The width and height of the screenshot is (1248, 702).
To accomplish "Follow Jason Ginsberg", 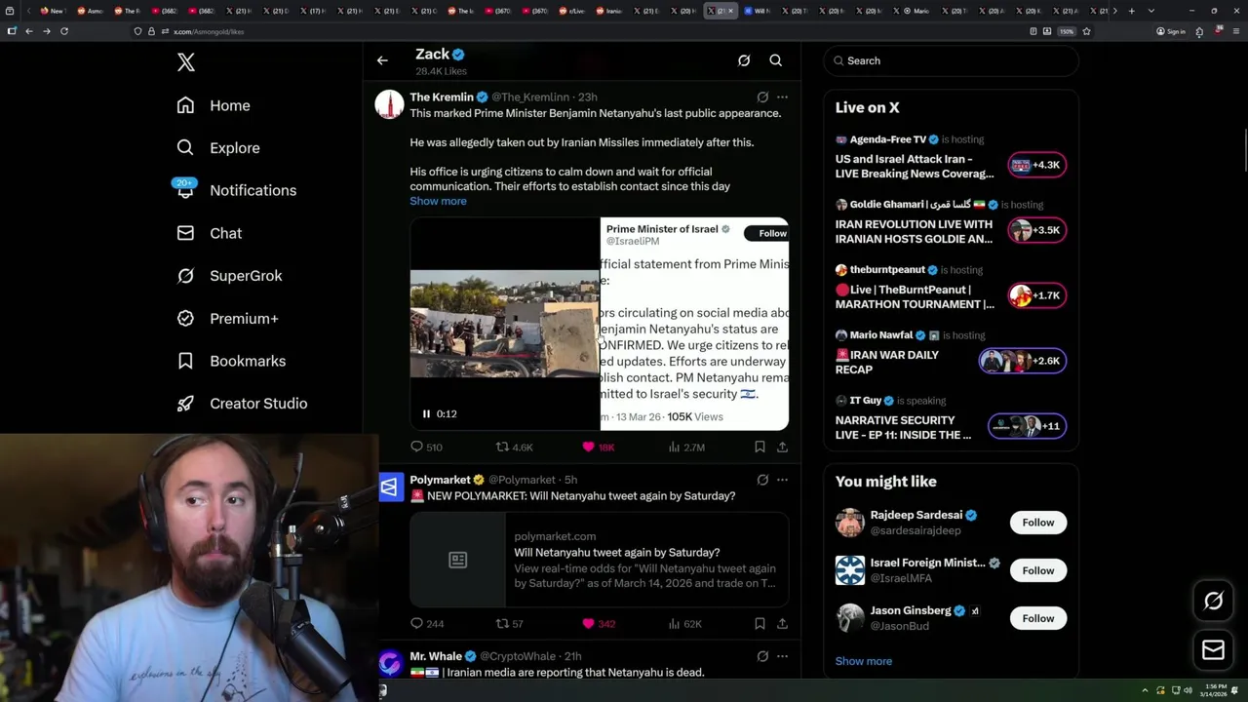I will click(1038, 618).
